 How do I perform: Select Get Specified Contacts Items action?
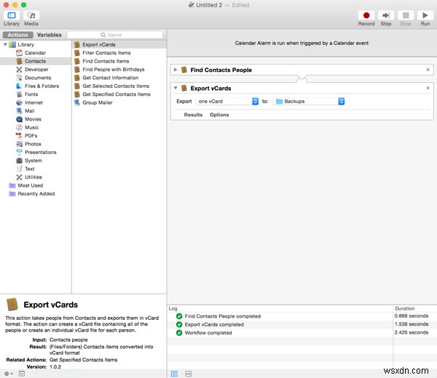pos(117,94)
